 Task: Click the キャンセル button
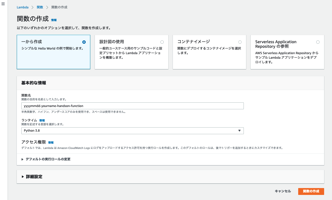pos(283,191)
